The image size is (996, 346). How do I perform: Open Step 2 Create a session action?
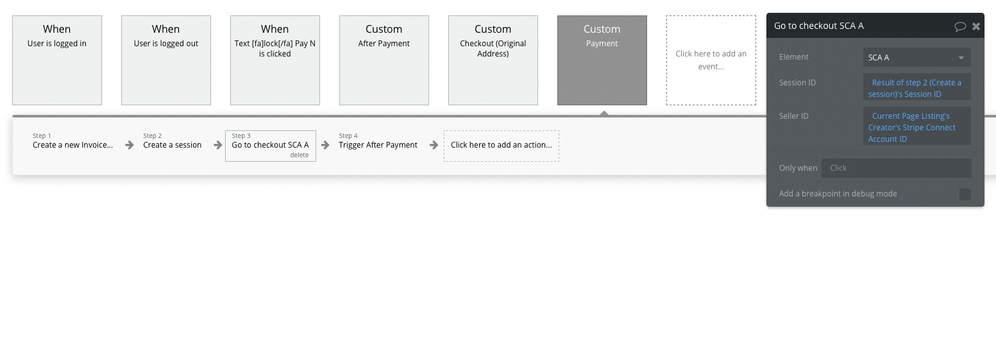(x=172, y=145)
